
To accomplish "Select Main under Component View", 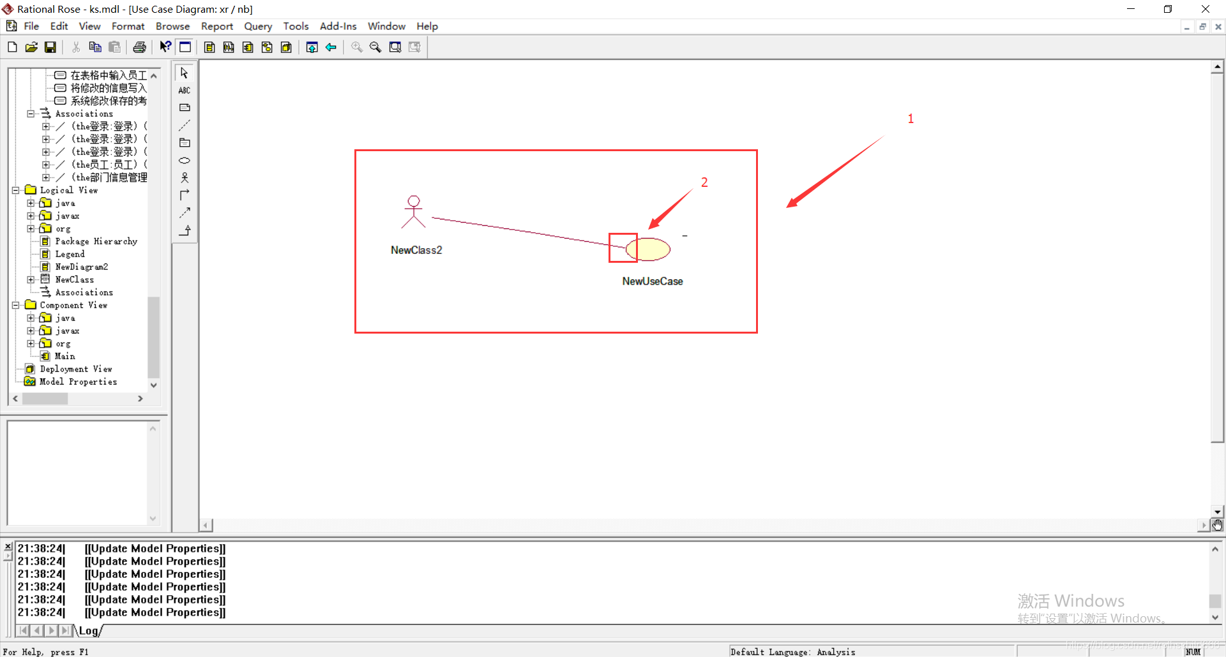I will click(x=64, y=356).
